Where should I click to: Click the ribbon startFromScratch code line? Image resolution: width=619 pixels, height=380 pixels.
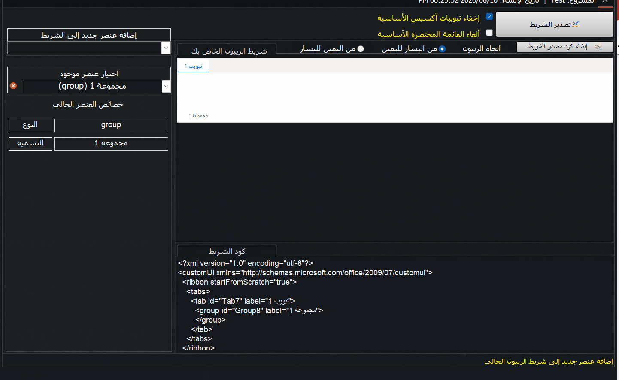point(240,282)
